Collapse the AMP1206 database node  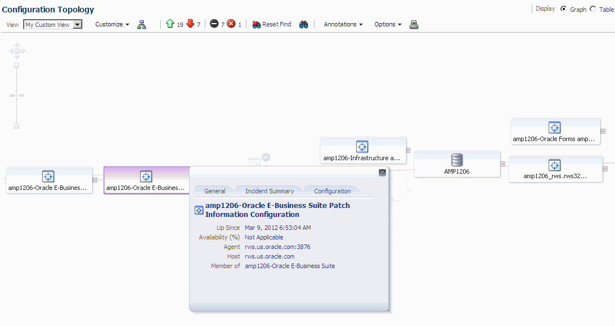[x=502, y=164]
